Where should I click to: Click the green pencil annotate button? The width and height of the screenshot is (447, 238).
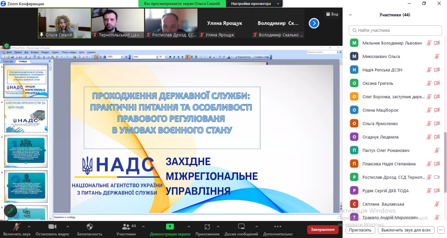10,211
